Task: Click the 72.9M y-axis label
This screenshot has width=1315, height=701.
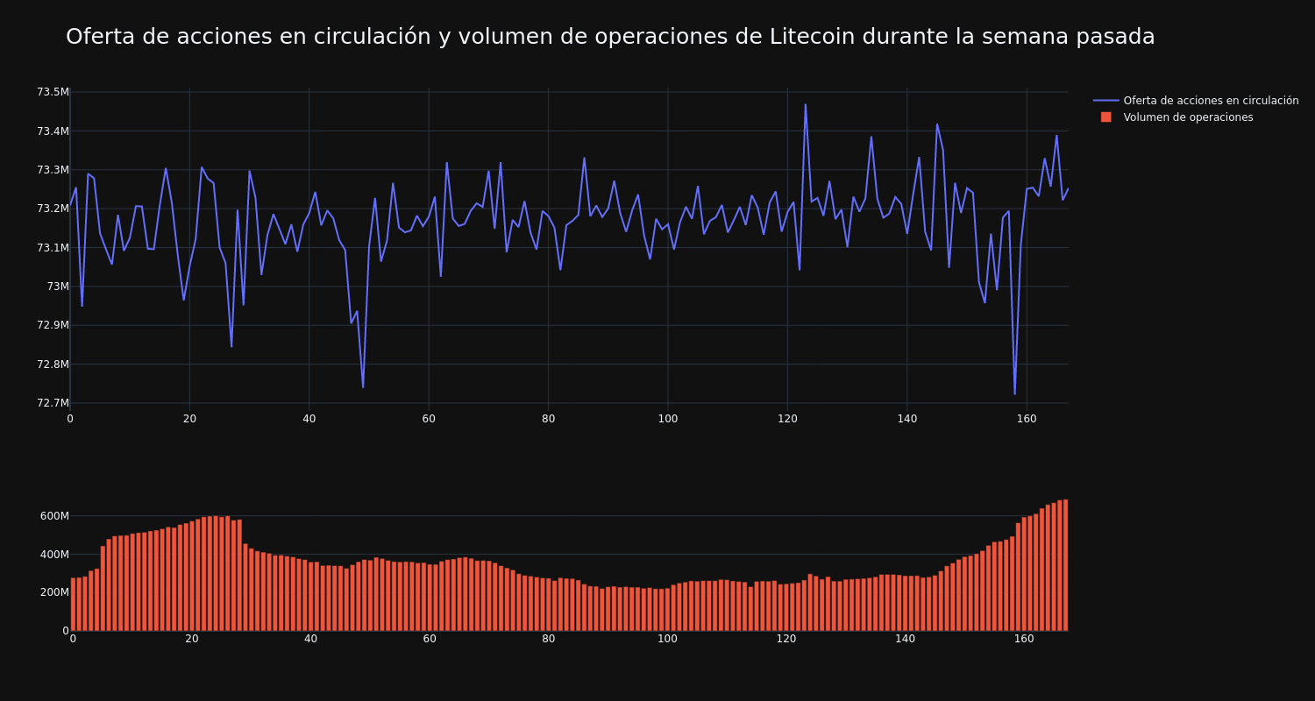Action: pos(53,325)
